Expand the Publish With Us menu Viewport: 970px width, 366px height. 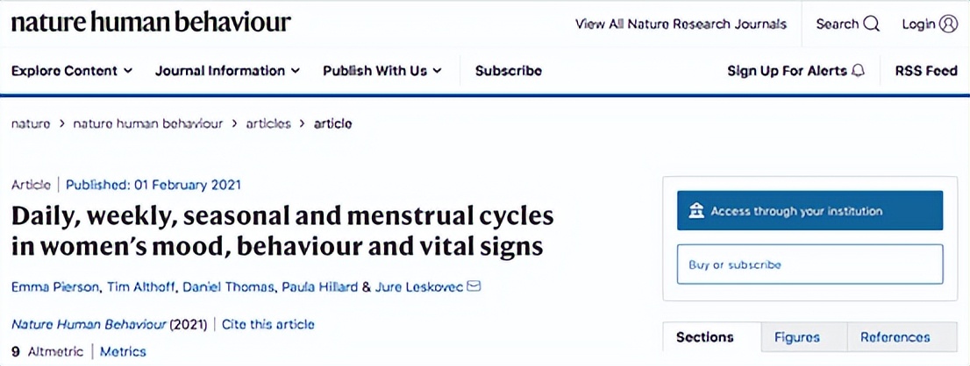pos(382,71)
